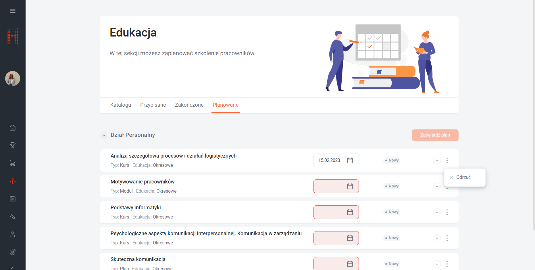
Task: Click the Zatwierdź plan button
Action: (435, 135)
